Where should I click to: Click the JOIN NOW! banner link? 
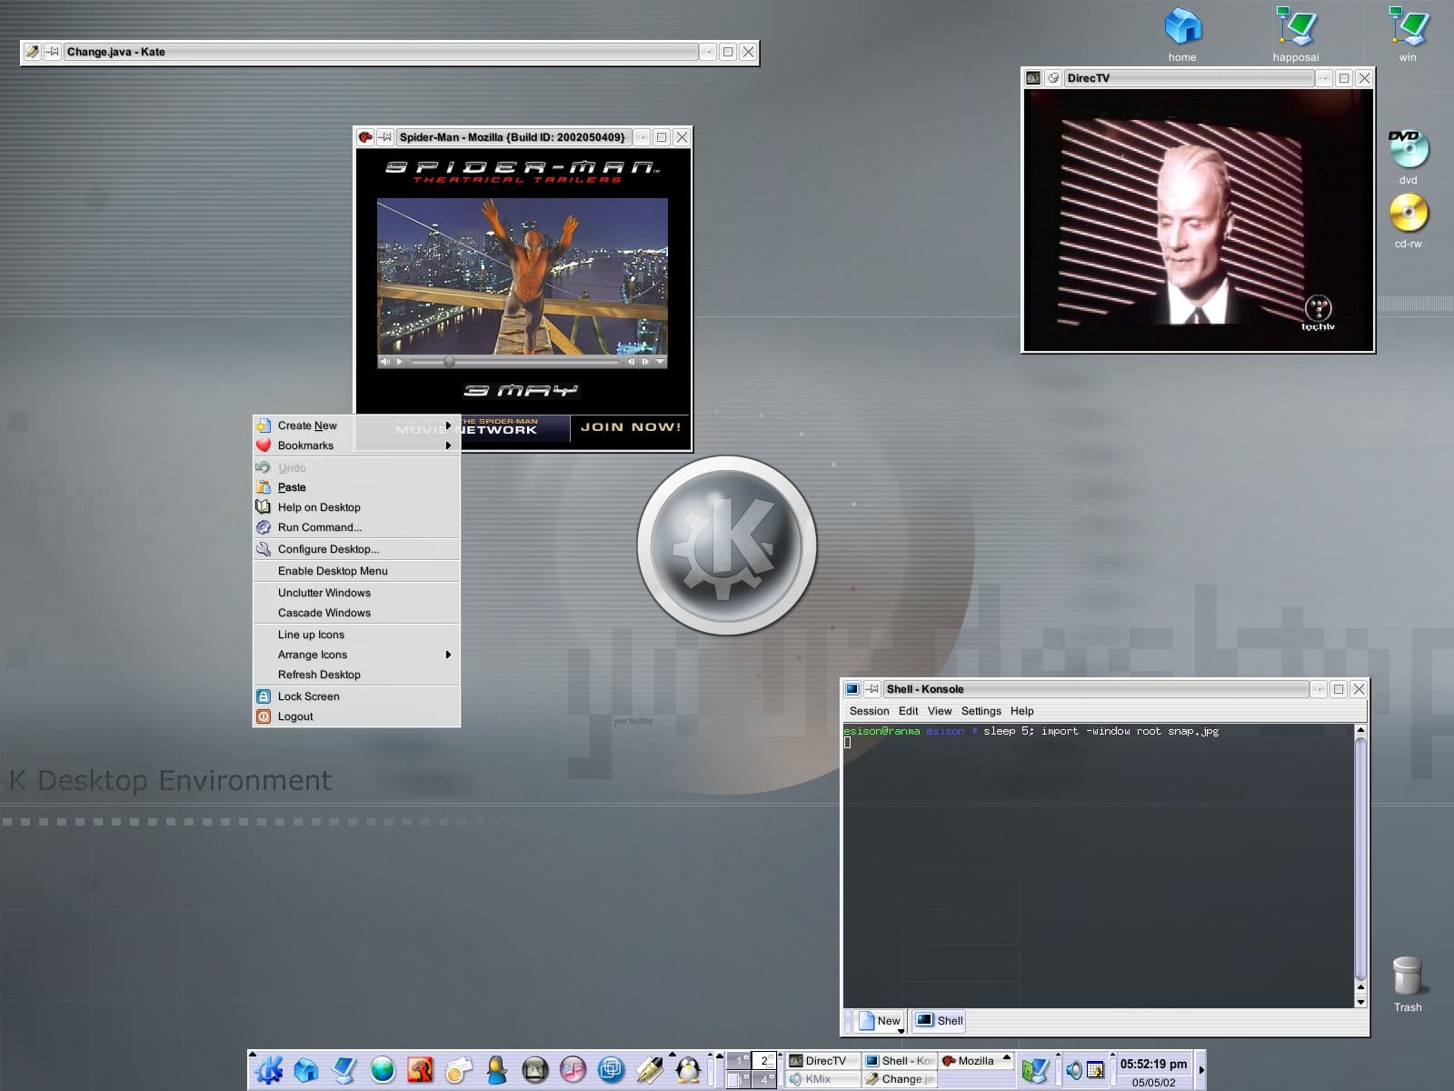point(631,426)
